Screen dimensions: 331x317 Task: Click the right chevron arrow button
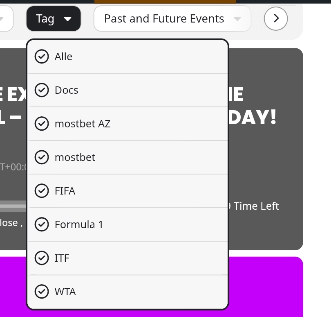click(276, 18)
